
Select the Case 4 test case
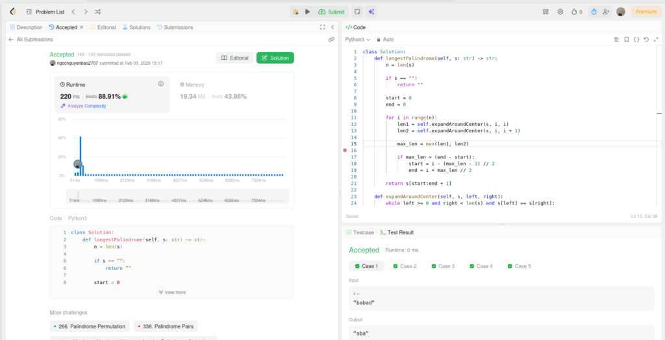[x=481, y=266]
